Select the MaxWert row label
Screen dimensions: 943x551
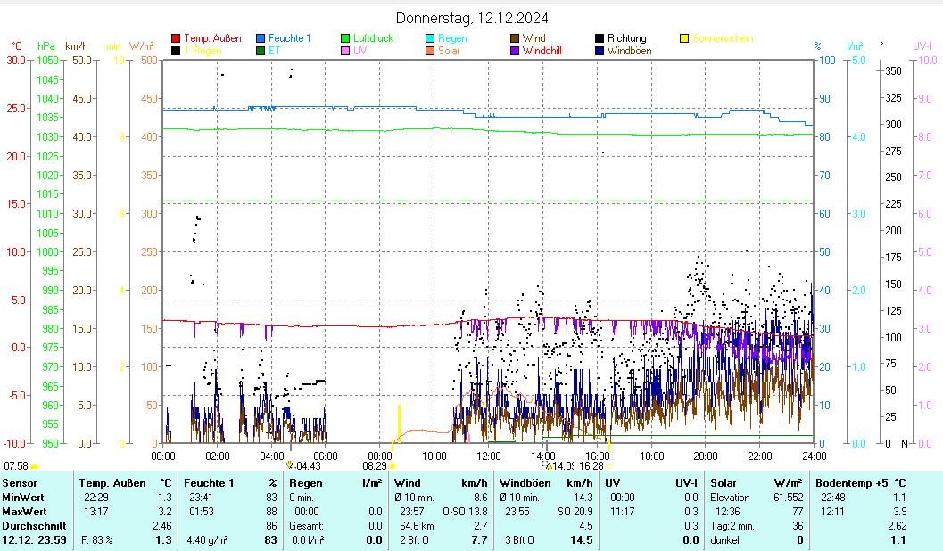23,512
